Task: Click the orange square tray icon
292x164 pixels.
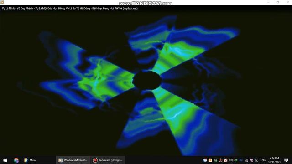Action: tap(210, 160)
